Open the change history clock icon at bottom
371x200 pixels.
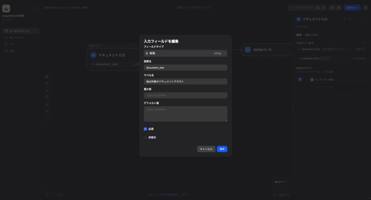tap(61, 195)
